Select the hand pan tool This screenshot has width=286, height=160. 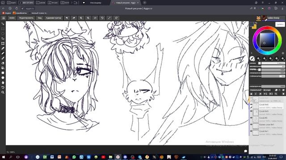point(3,83)
